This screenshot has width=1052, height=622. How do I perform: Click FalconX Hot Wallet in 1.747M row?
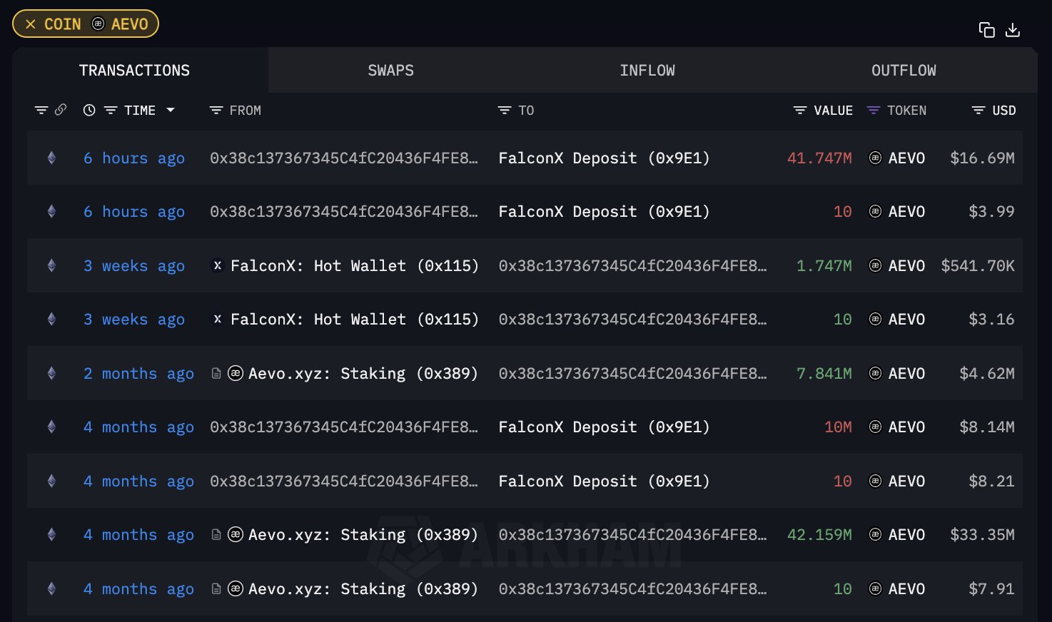pos(354,265)
